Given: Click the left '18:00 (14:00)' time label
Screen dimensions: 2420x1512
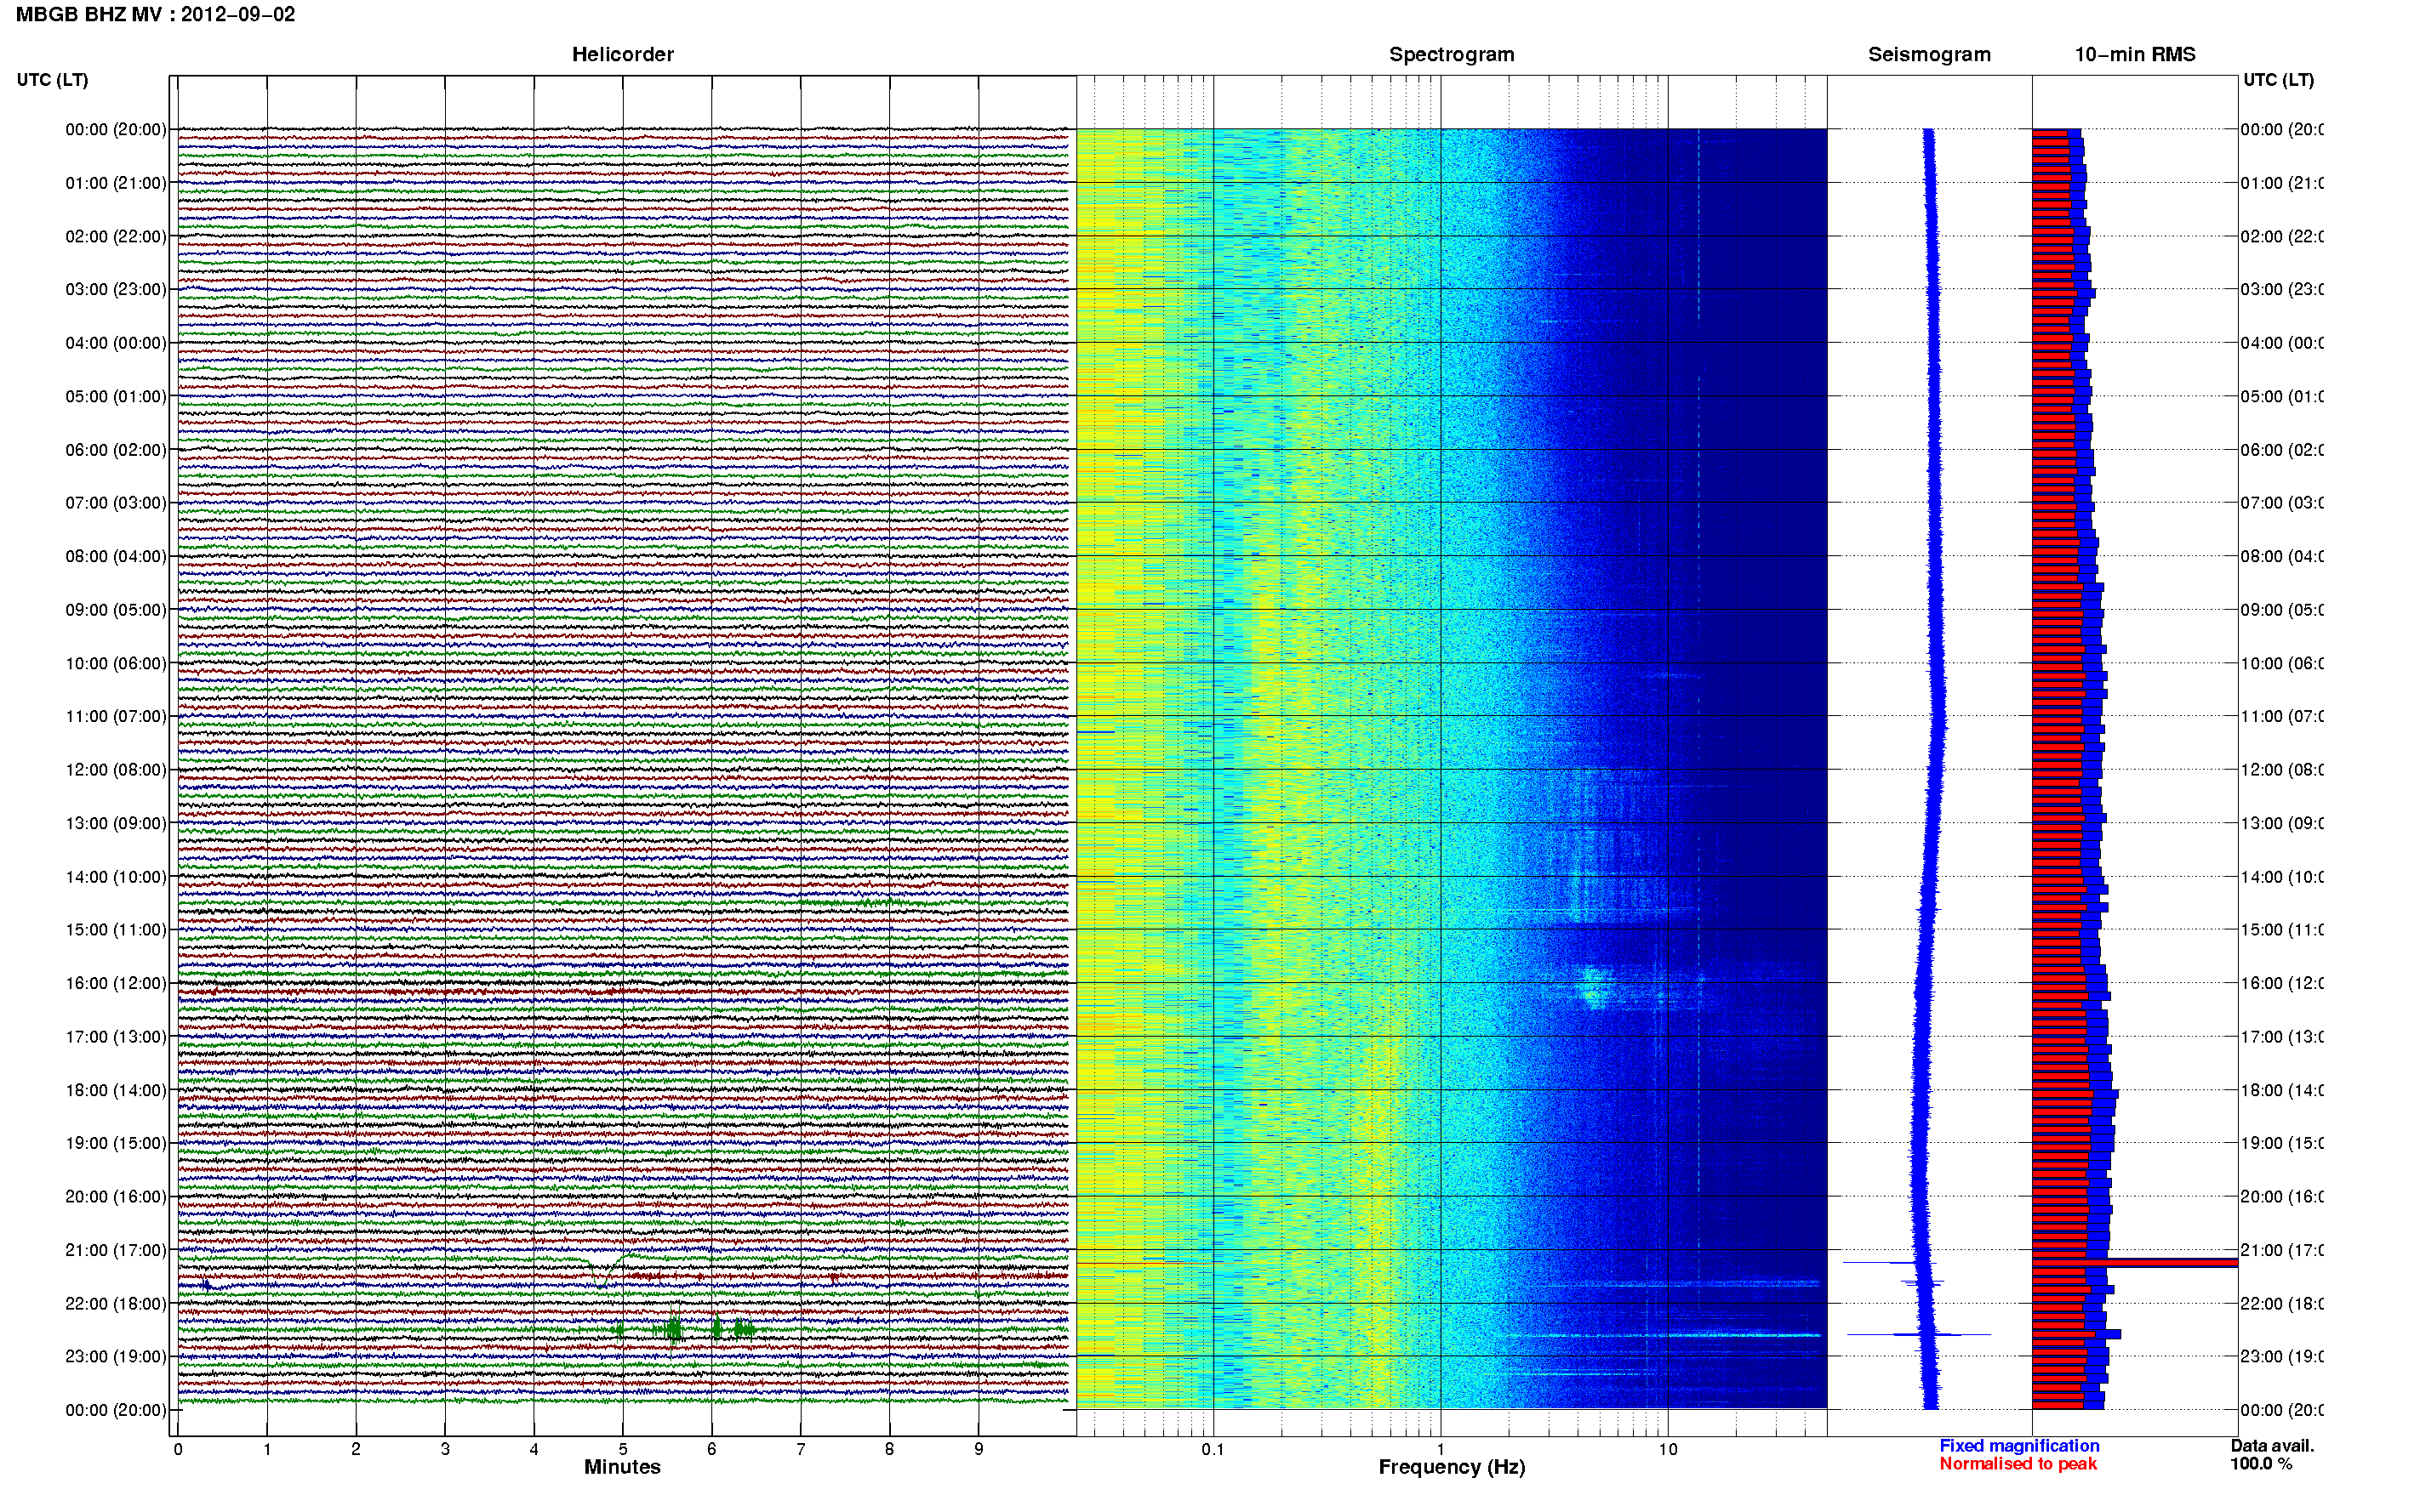Looking at the screenshot, I should click(116, 1090).
